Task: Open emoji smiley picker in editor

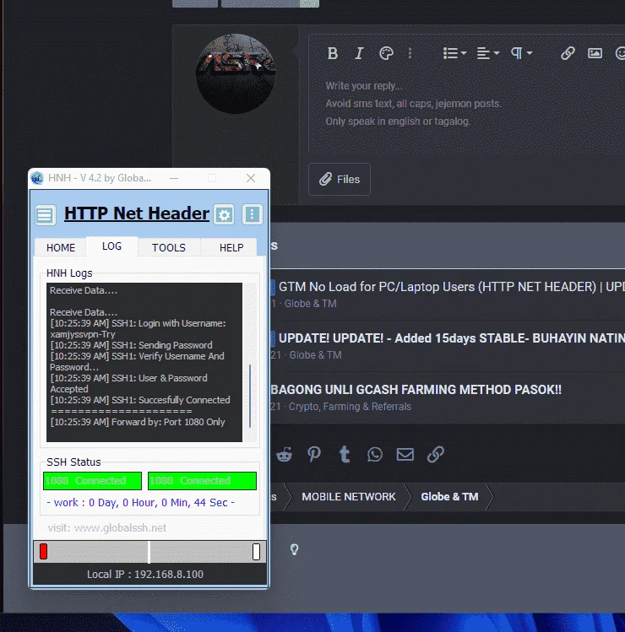Action: pyautogui.click(x=620, y=53)
